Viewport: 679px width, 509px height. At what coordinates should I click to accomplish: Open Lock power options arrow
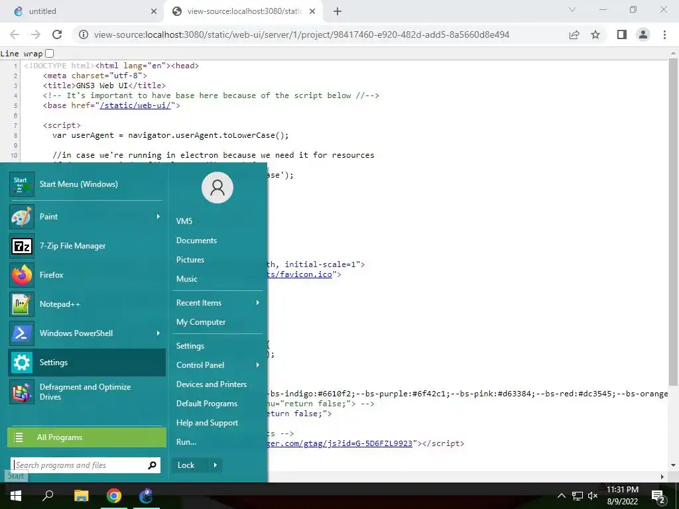point(216,465)
